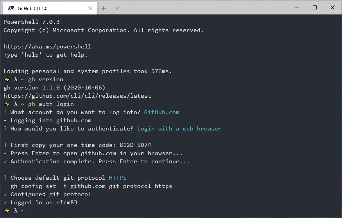Open the https://aka.ms/powershell link
Screen dimensions: 342x218
coord(47,46)
